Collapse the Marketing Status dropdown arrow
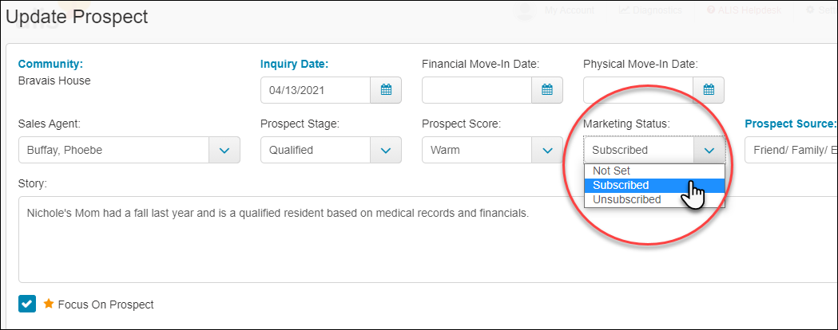Viewport: 838px width, 330px height. (709, 150)
